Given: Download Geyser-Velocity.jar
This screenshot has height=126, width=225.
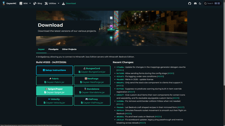Looking at the screenshot, I should (x=54, y=101).
